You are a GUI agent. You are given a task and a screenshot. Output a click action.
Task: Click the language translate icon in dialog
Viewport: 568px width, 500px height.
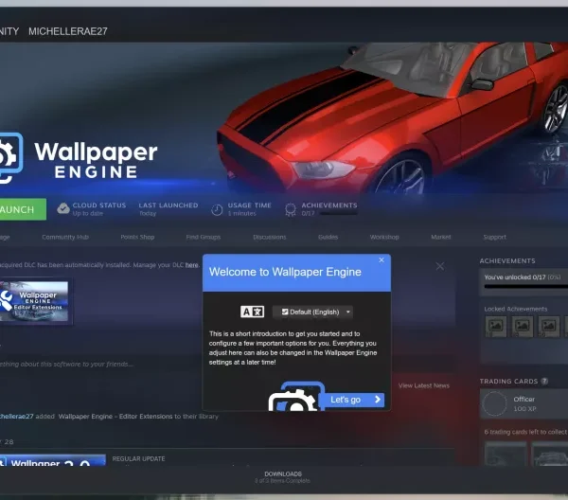point(252,312)
